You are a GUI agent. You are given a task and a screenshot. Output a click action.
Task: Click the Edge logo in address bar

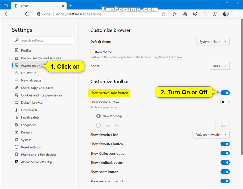point(39,14)
